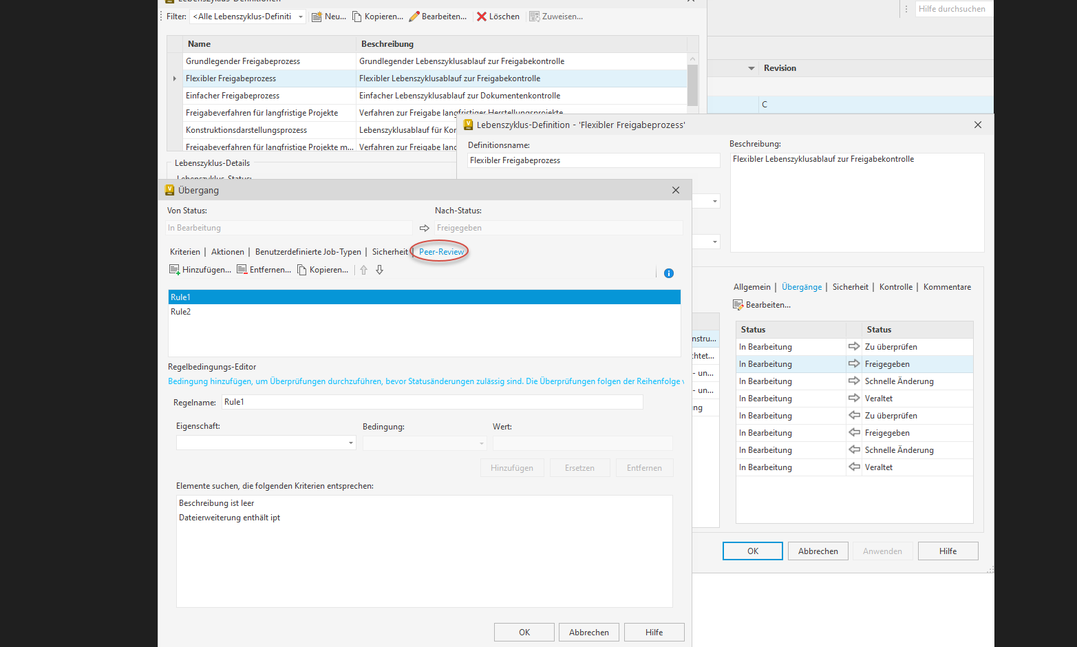Viewport: 1077px width, 647px height.
Task: Switch to the Kontrolle tab
Action: pyautogui.click(x=896, y=287)
